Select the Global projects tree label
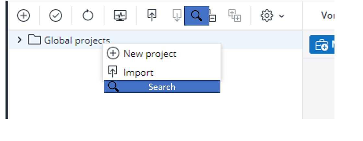This screenshot has width=363, height=141. (77, 41)
